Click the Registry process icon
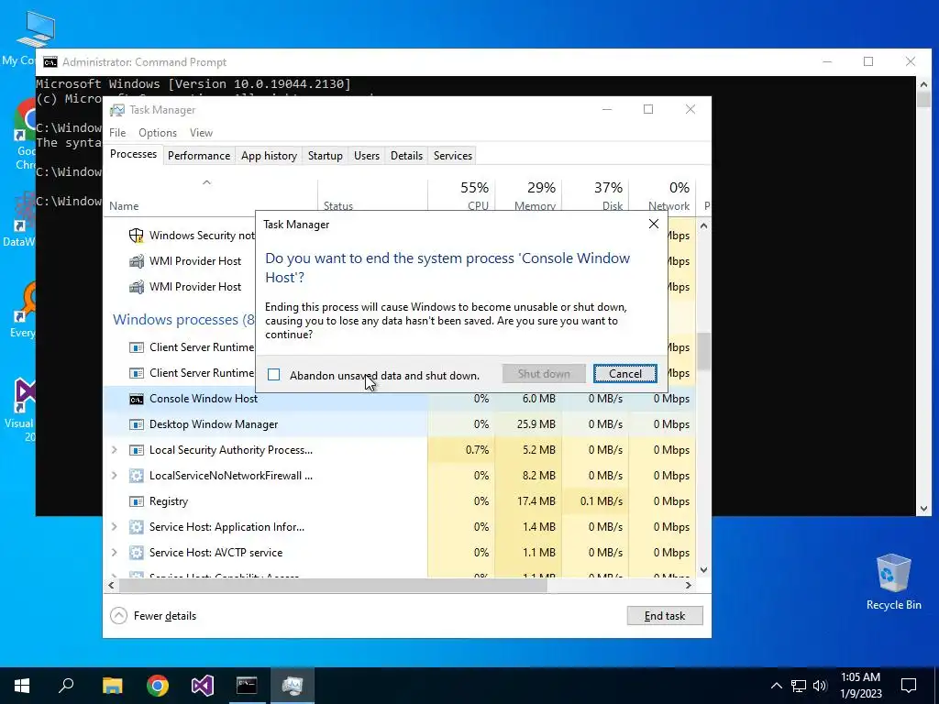The height and width of the screenshot is (704, 939). point(137,501)
